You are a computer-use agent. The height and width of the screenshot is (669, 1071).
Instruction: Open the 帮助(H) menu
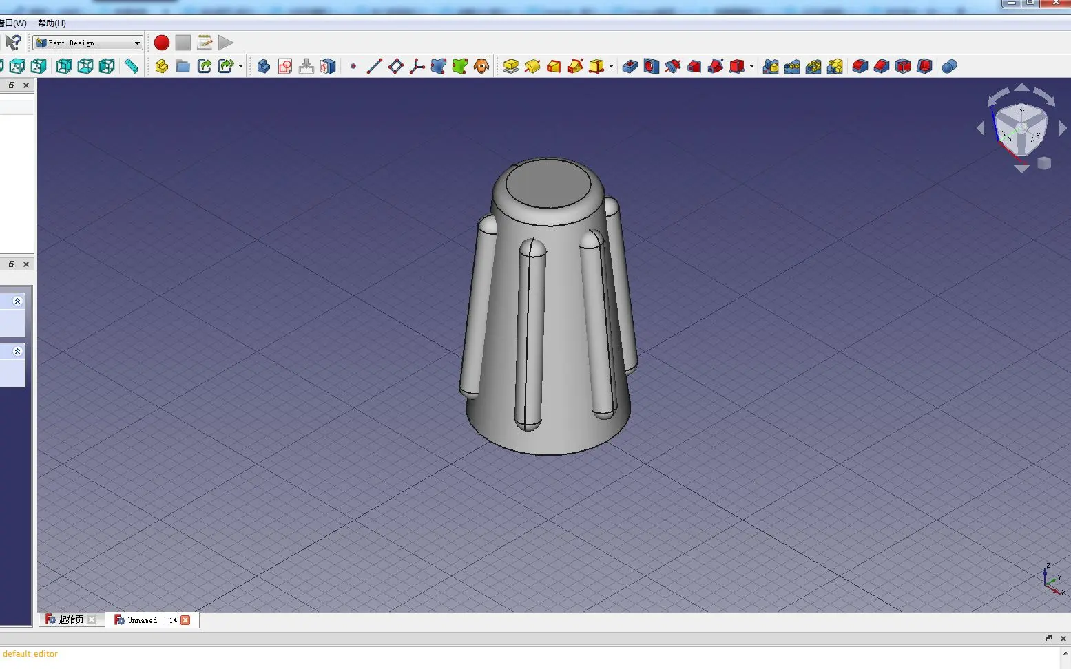52,23
